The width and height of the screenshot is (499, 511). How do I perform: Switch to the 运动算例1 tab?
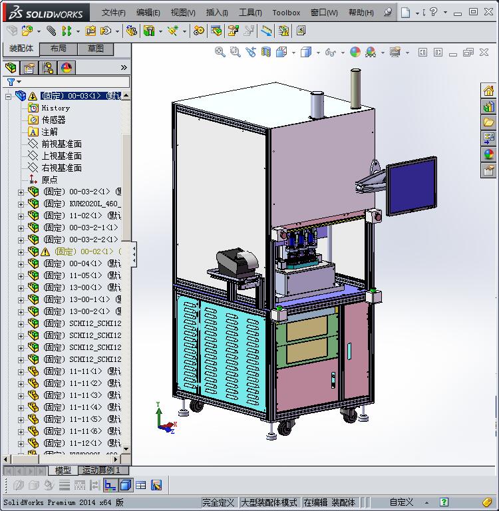pos(104,470)
